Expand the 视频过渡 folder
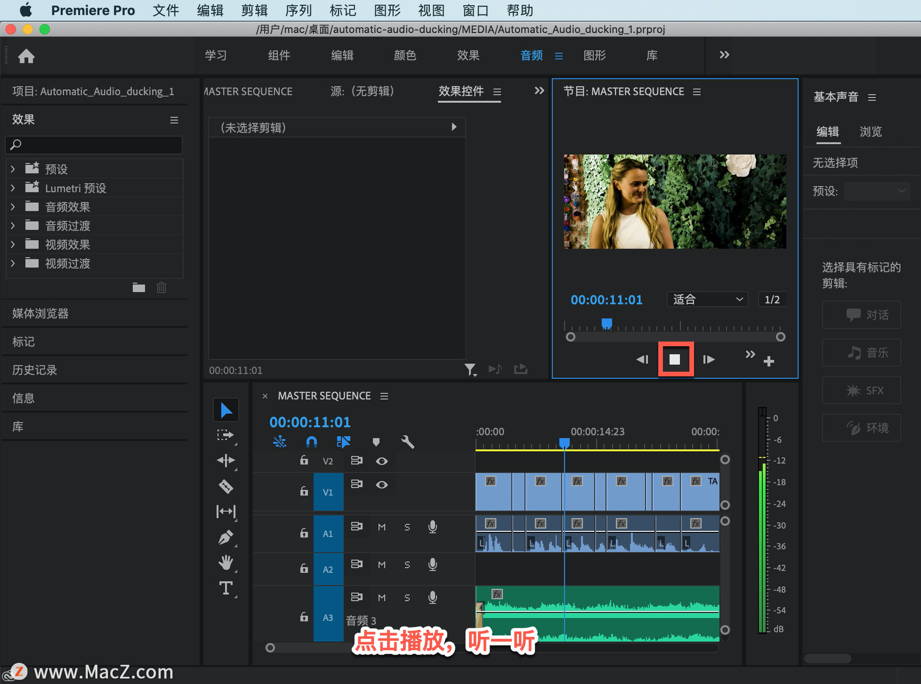This screenshot has width=921, height=684. (13, 263)
